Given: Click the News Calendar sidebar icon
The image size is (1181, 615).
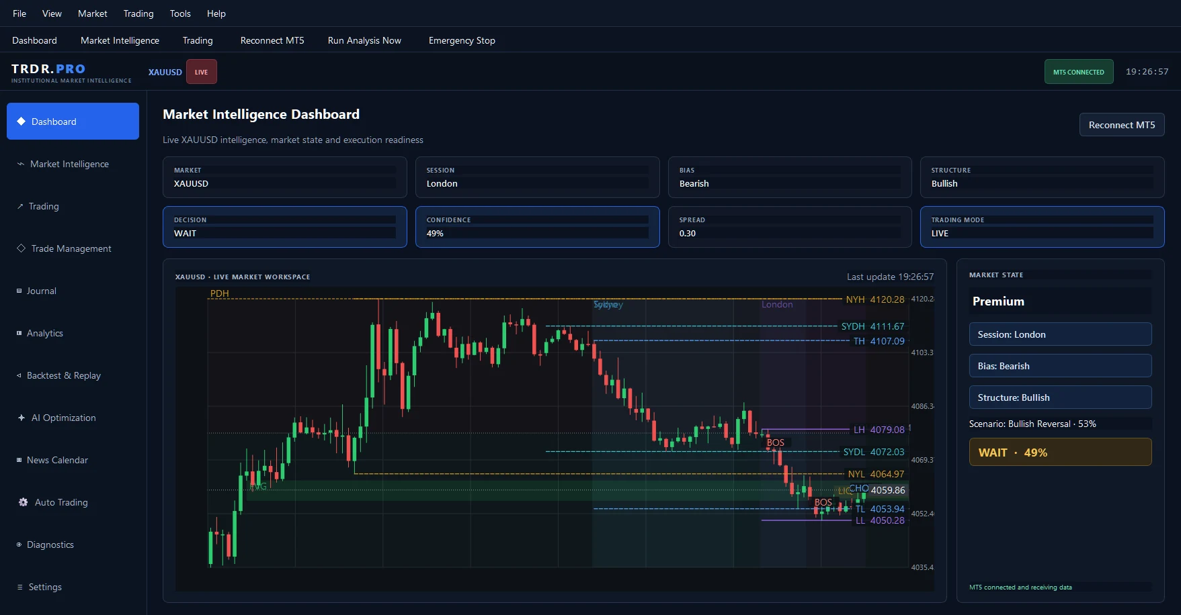Looking at the screenshot, I should coord(19,460).
